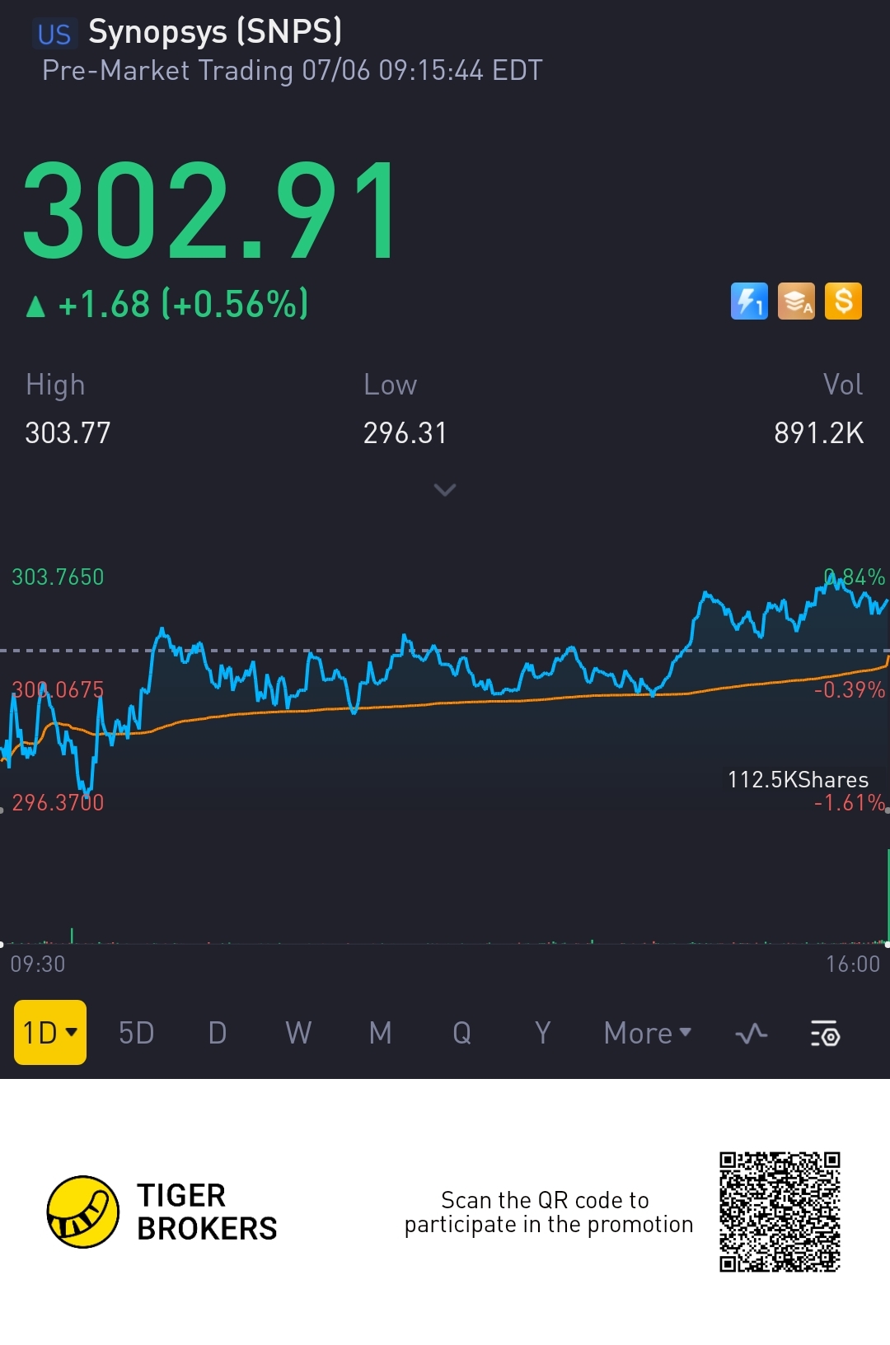Screen dimensions: 890x1345
Task: Switch to the M monthly chart tab
Action: tap(380, 1033)
